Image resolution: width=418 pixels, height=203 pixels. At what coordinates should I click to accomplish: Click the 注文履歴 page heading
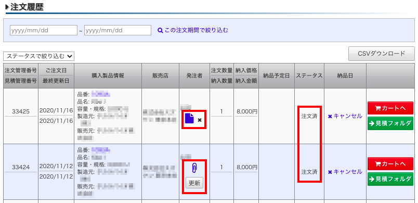point(27,7)
